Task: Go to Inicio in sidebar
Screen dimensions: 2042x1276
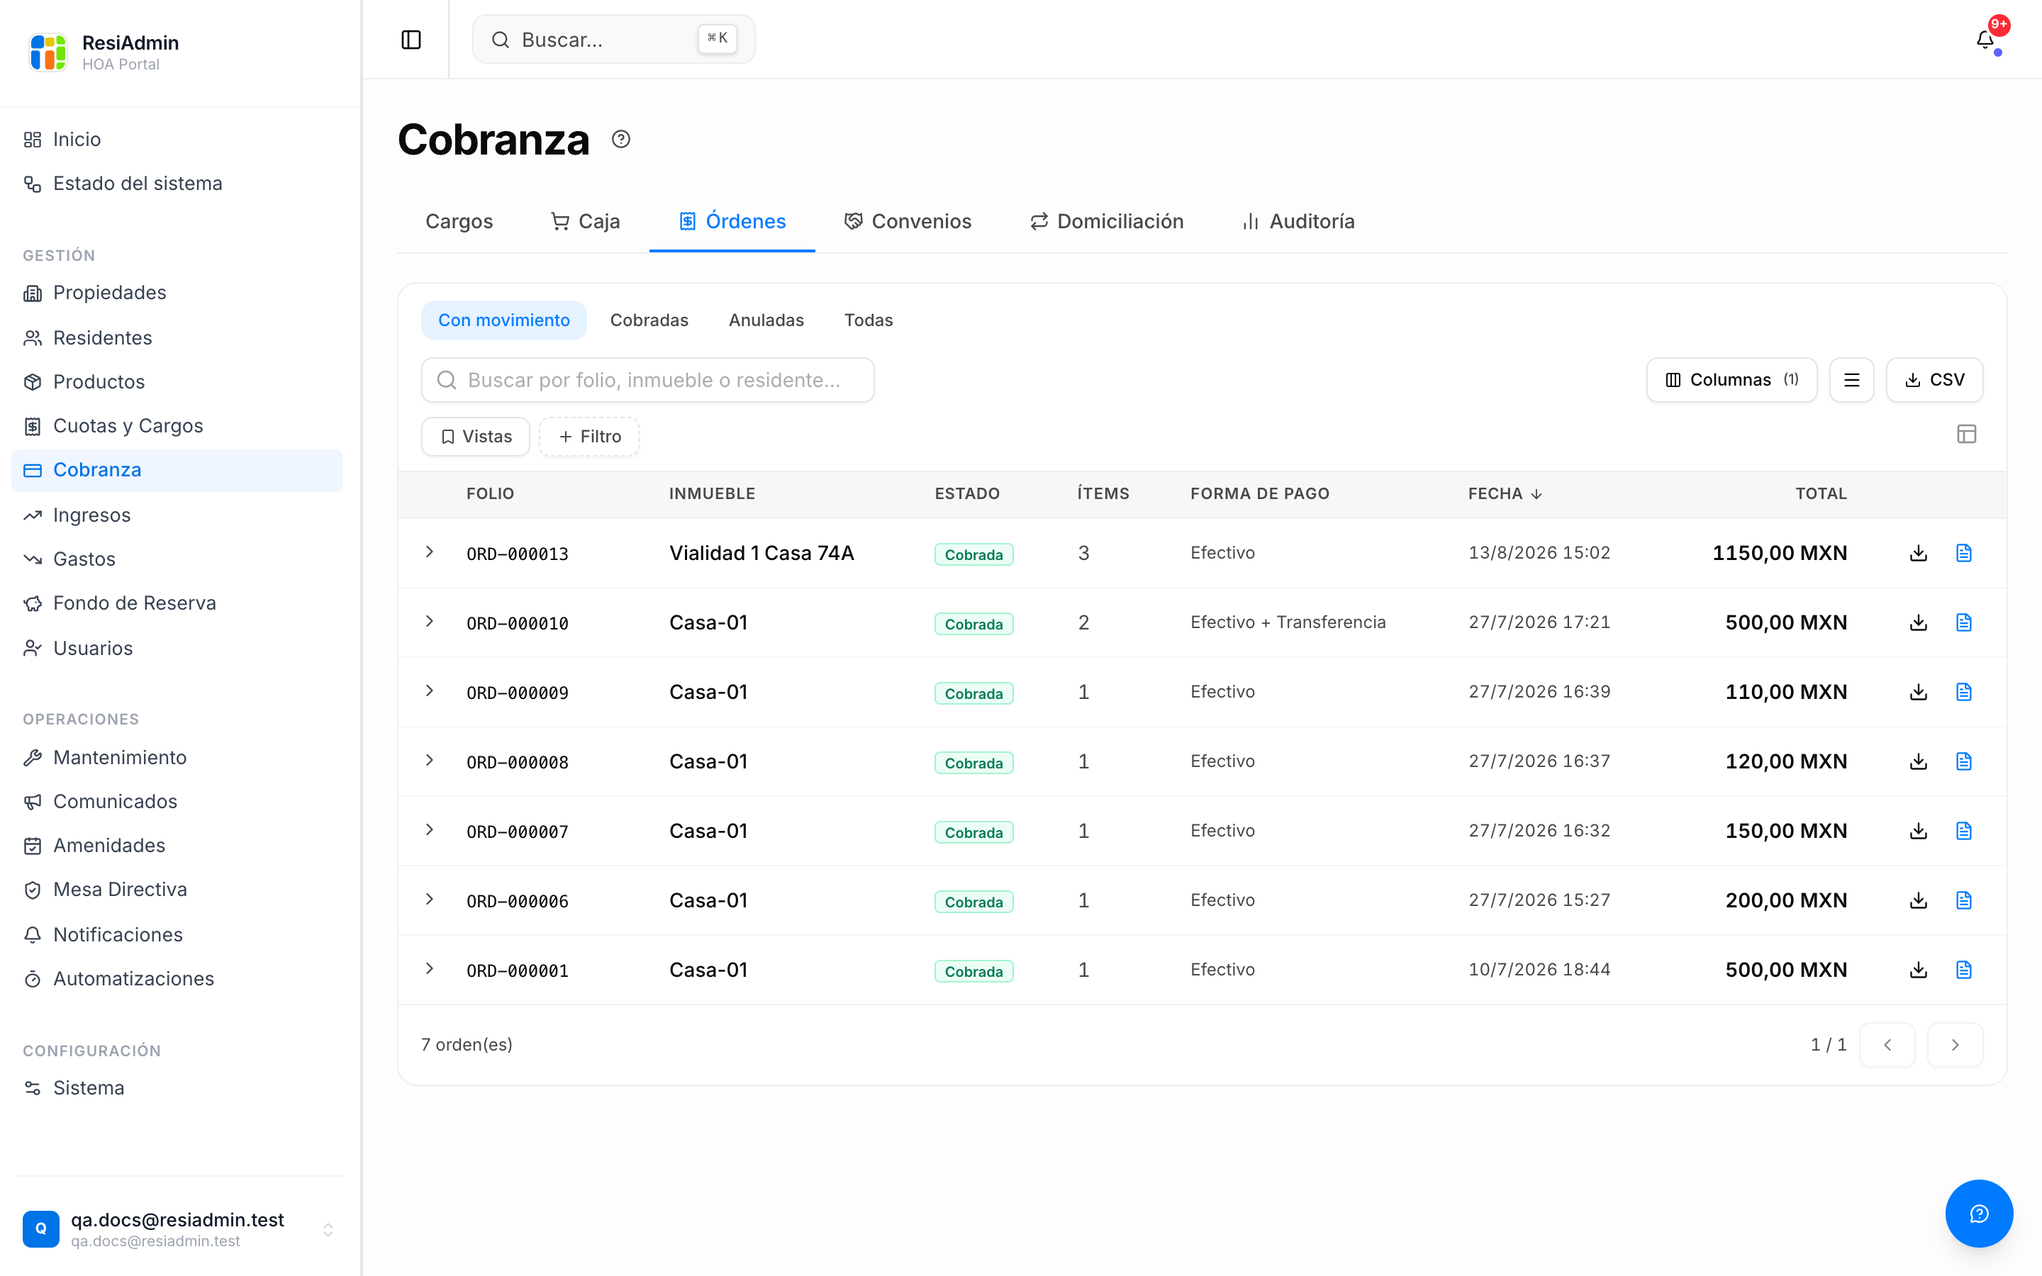Action: pyautogui.click(x=177, y=139)
